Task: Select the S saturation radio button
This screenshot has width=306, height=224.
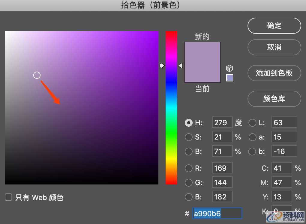Action: [189, 137]
